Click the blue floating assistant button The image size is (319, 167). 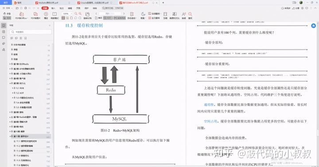(313, 26)
